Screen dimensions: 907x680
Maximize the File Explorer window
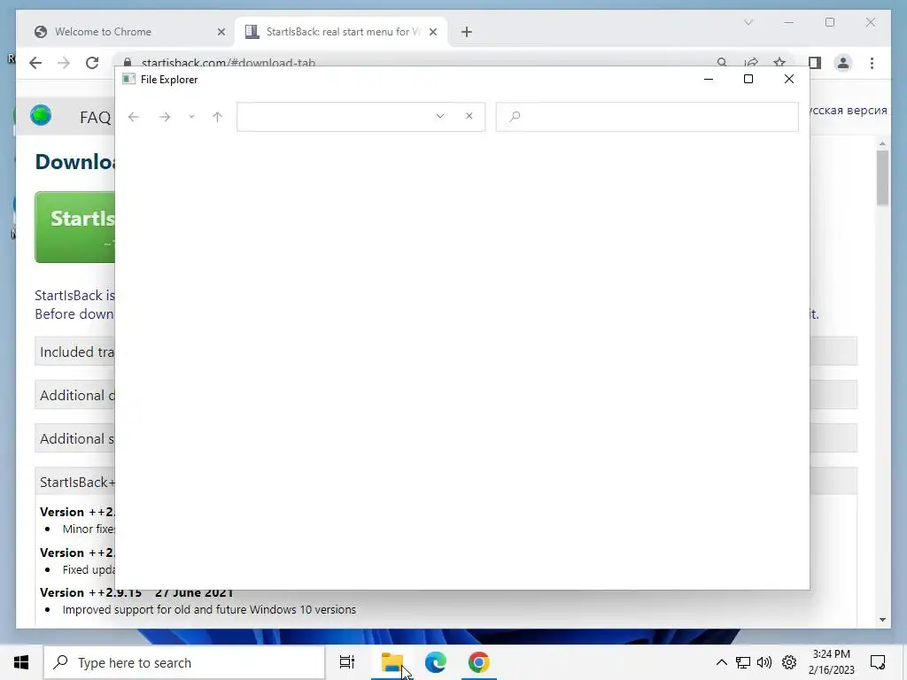click(748, 79)
